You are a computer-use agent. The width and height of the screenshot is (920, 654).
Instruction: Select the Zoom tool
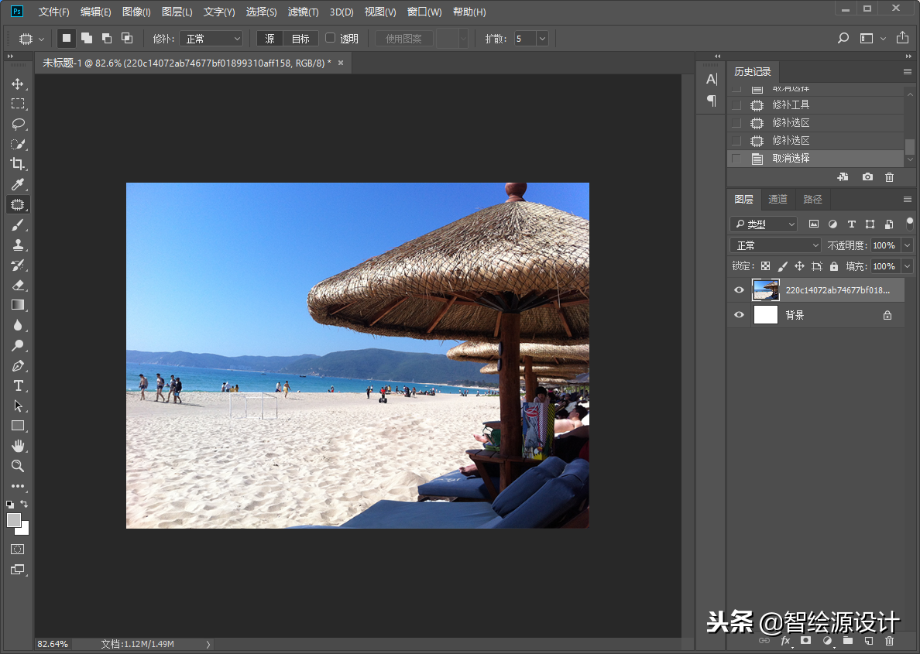(18, 466)
